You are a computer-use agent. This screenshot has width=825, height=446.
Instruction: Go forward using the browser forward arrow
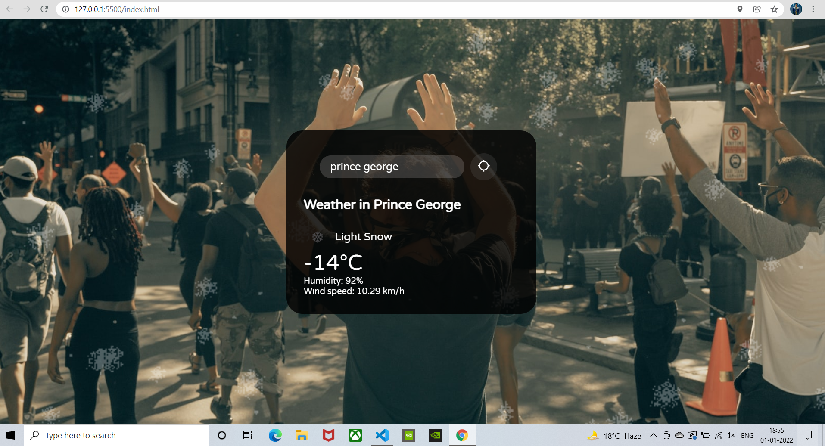(x=27, y=9)
